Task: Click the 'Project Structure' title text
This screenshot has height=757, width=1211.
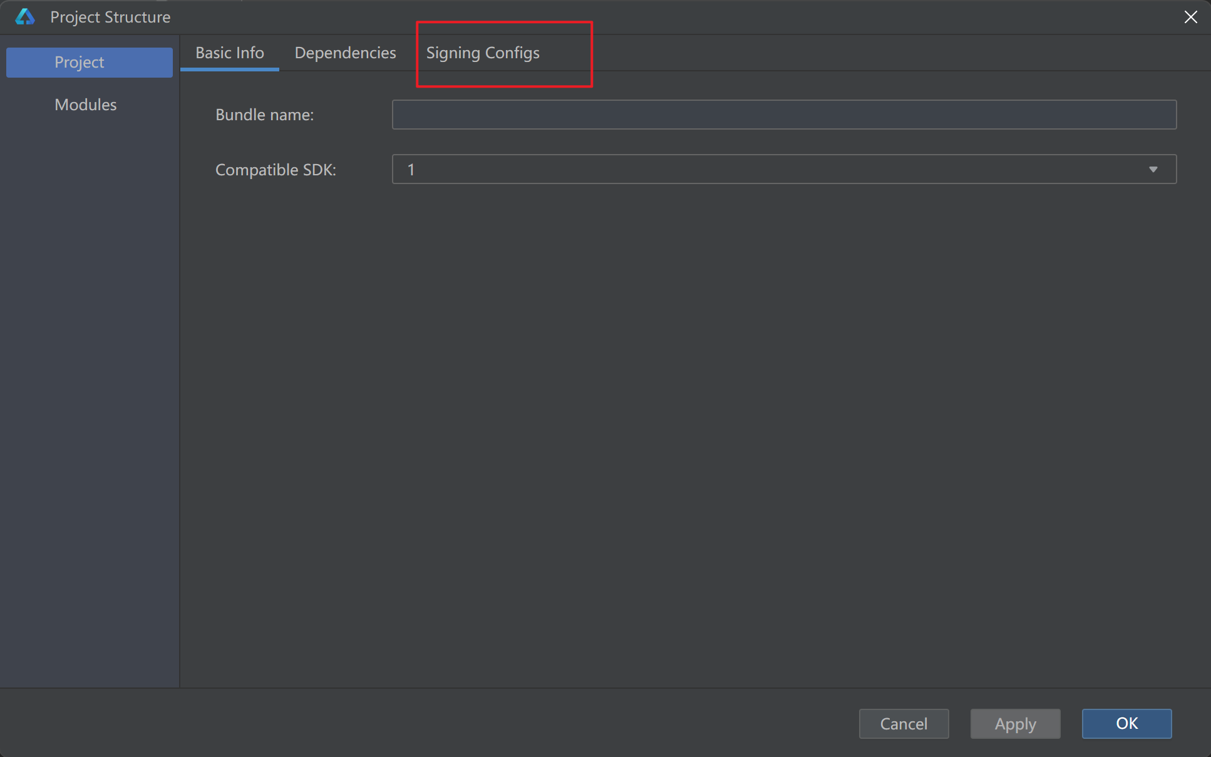Action: [x=110, y=17]
